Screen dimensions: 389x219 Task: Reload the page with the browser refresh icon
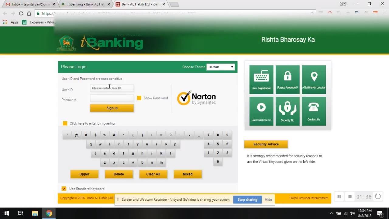click(21, 13)
